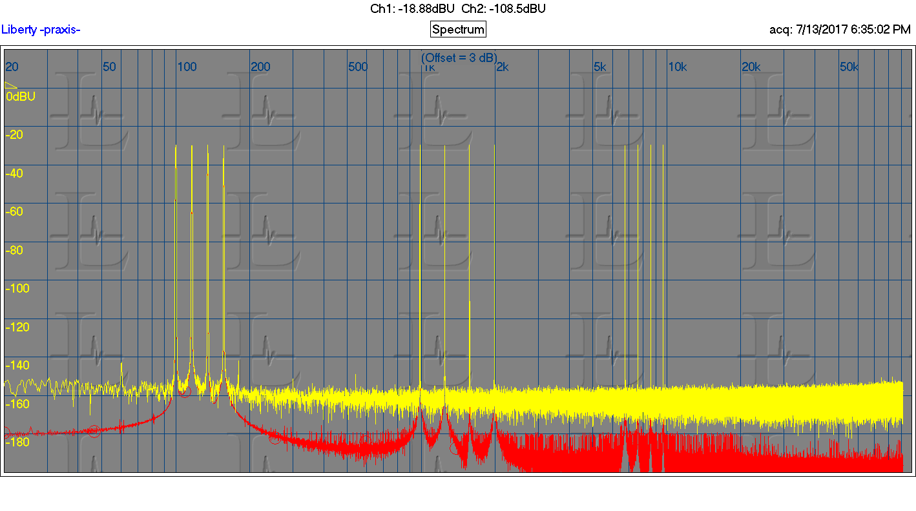
Task: Click the 10k frequency label
Action: [x=677, y=67]
